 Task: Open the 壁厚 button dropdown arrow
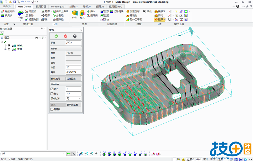tap(164, 19)
